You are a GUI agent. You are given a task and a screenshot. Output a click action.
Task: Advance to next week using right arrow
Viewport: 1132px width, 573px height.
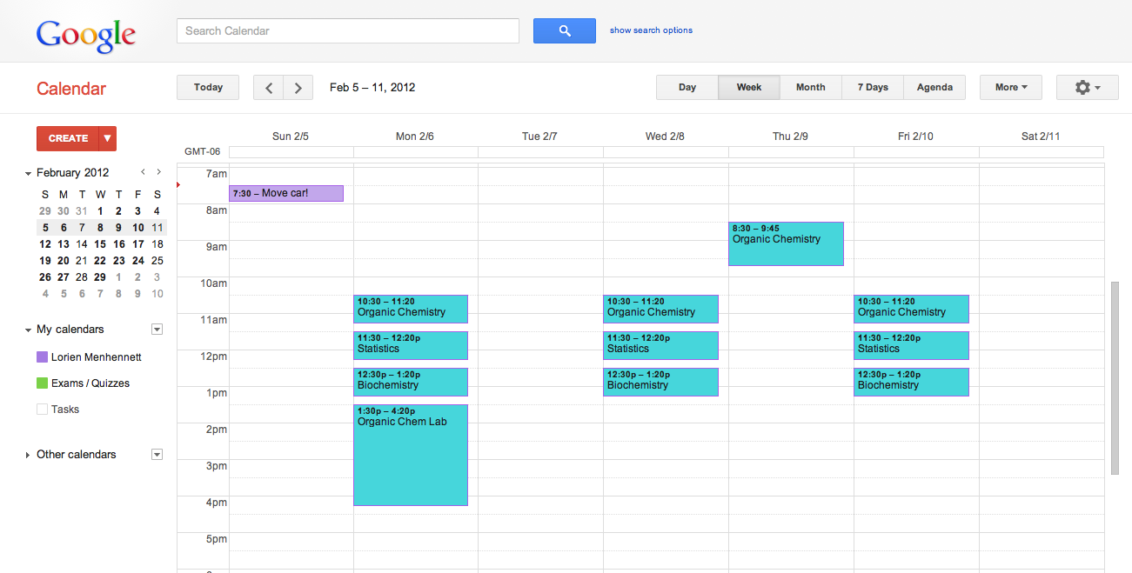[x=298, y=88]
